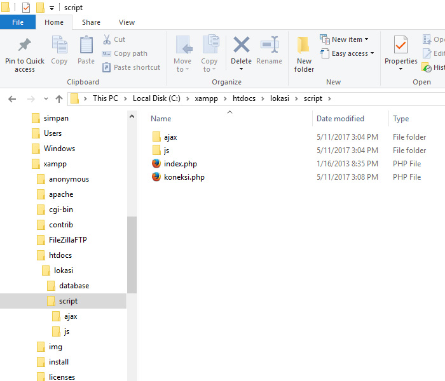The image size is (445, 381).
Task: Click the Paste clipboard icon
Action: 86,46
